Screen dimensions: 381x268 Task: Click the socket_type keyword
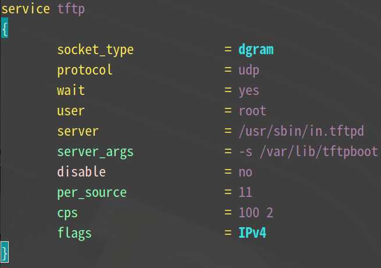(x=95, y=50)
